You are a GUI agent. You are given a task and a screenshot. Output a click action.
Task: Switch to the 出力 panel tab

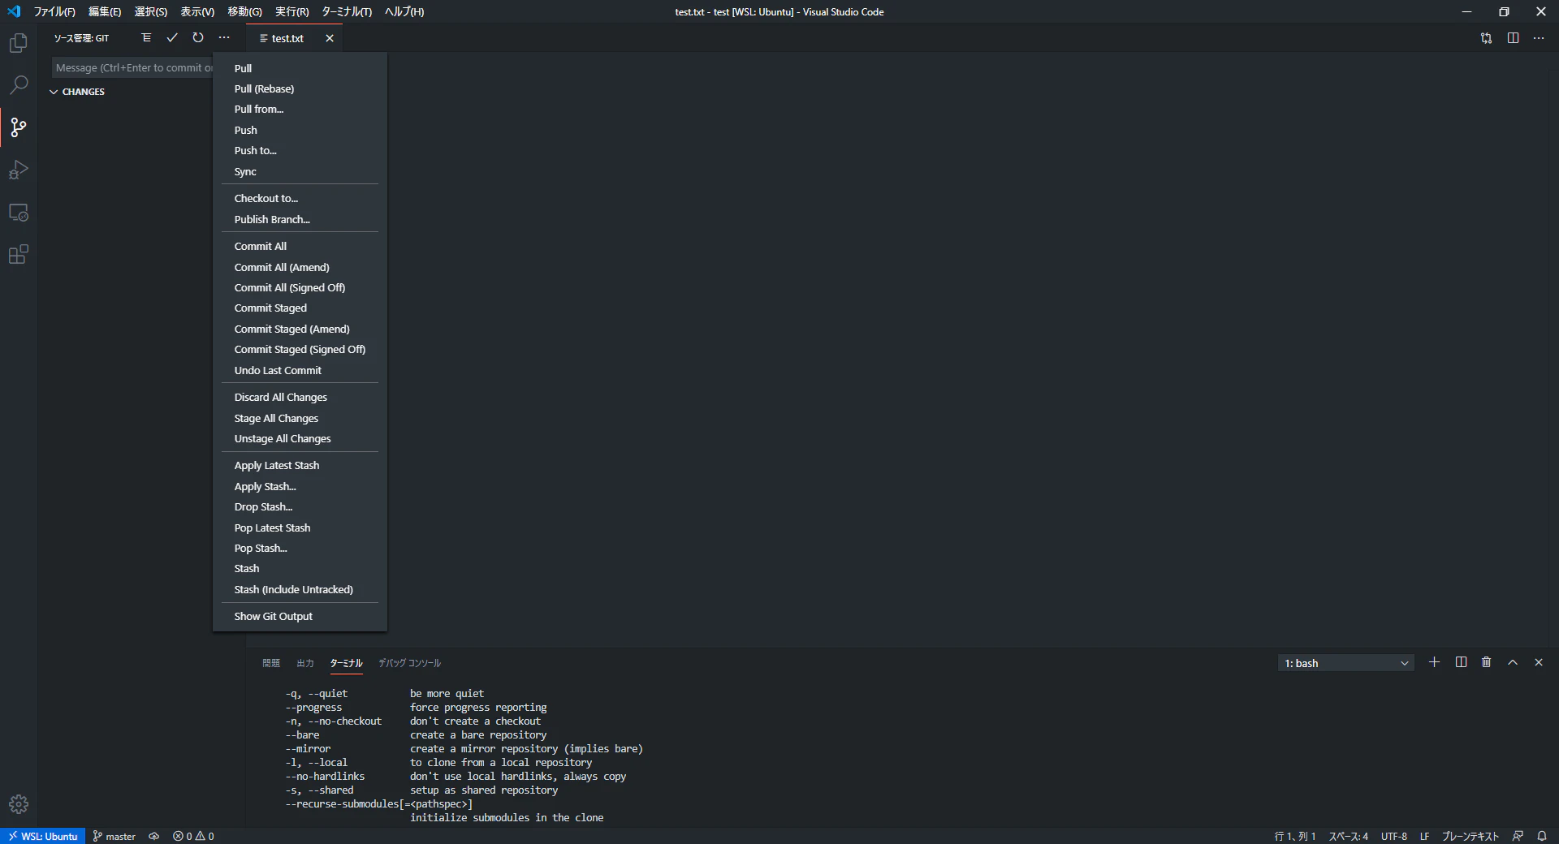(x=305, y=663)
